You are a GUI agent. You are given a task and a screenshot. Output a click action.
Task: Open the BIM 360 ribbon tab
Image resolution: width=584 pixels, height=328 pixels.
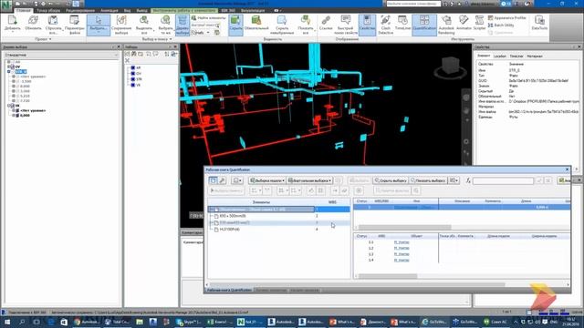tap(228, 10)
